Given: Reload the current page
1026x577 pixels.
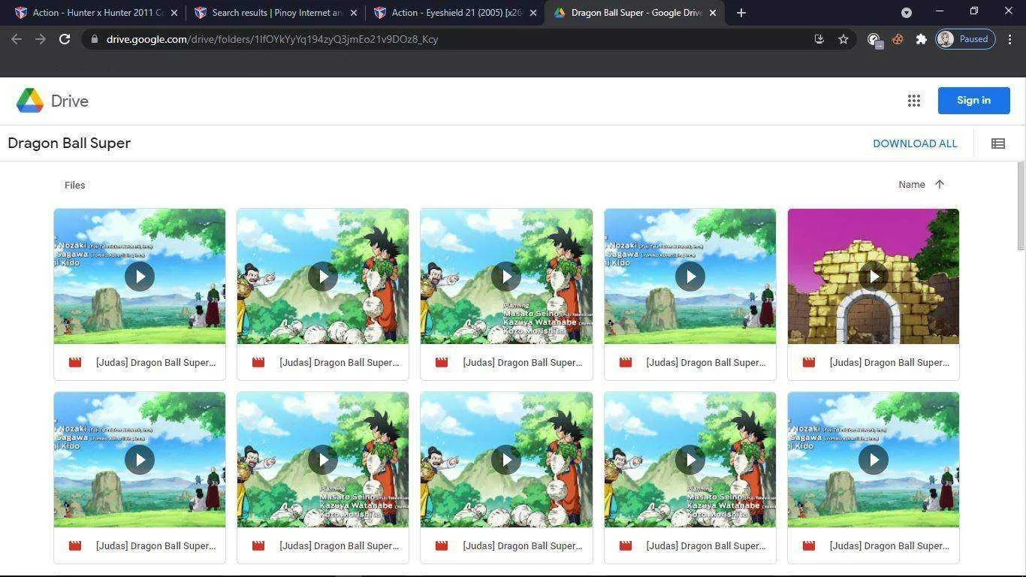Looking at the screenshot, I should 65,39.
